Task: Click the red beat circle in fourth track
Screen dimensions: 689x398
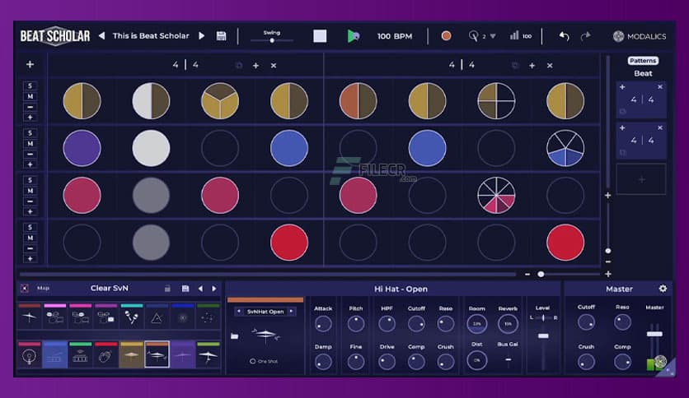Action: click(289, 243)
